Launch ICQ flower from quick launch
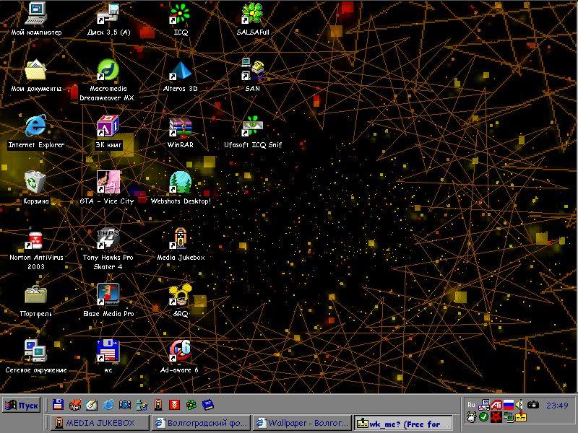 [x=191, y=405]
